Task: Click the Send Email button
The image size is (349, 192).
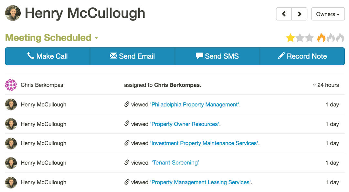Action: [x=132, y=56]
